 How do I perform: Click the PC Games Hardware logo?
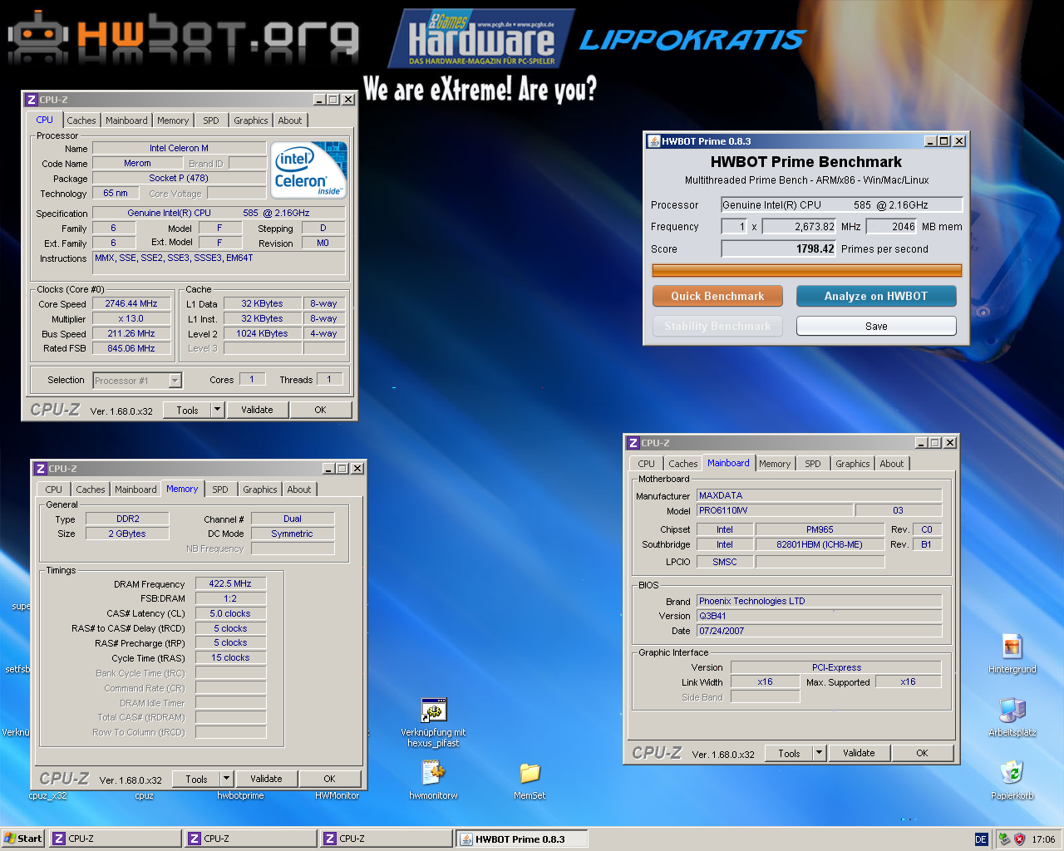(482, 38)
